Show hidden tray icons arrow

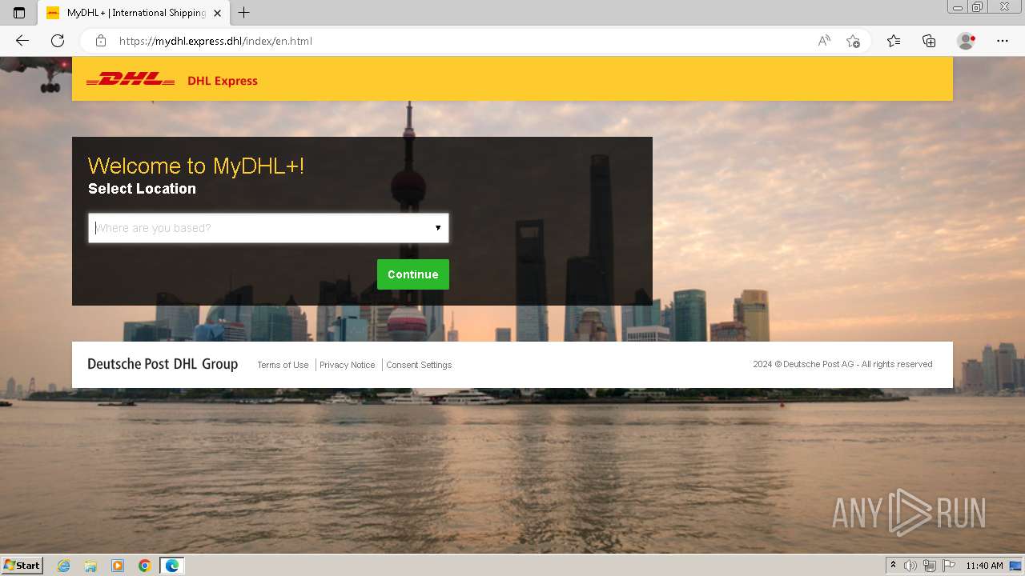point(893,566)
